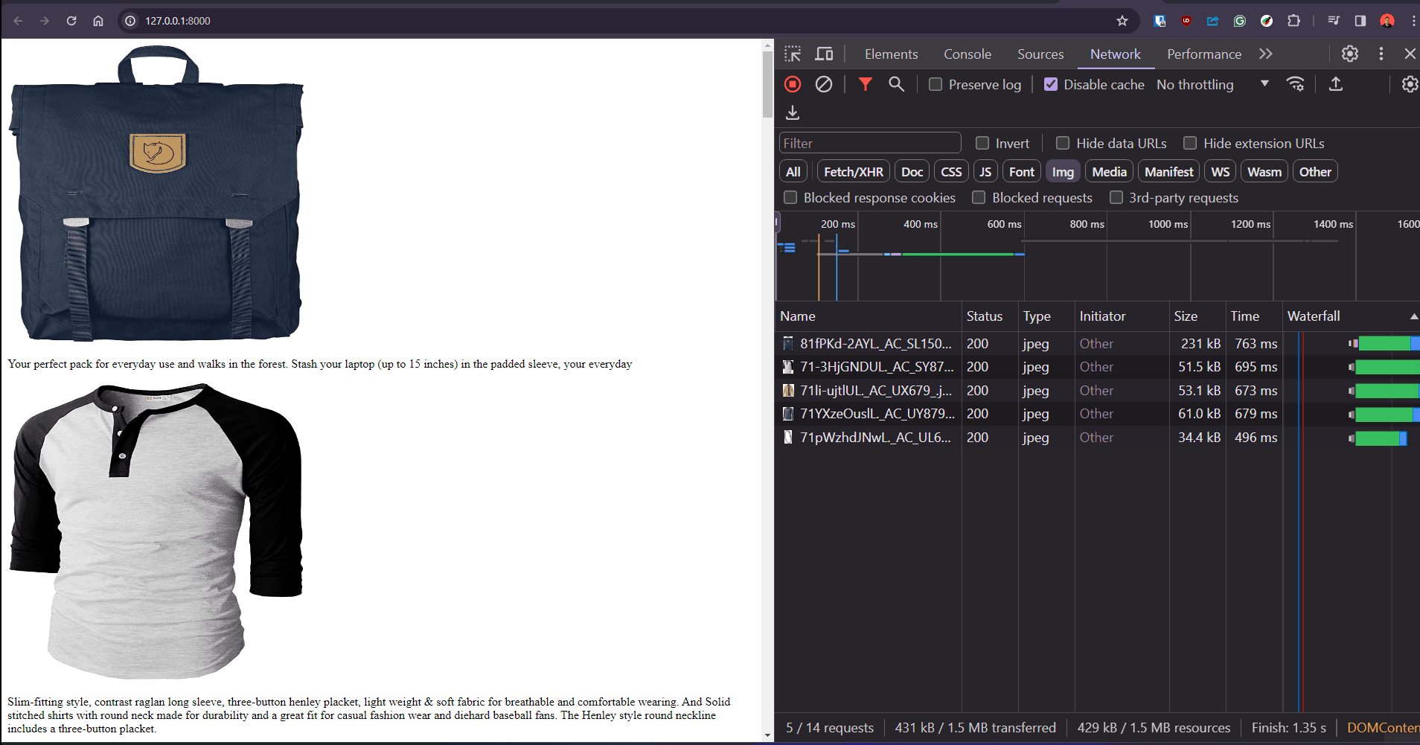1420x745 pixels.
Task: Switch to the Console tab
Action: point(967,54)
